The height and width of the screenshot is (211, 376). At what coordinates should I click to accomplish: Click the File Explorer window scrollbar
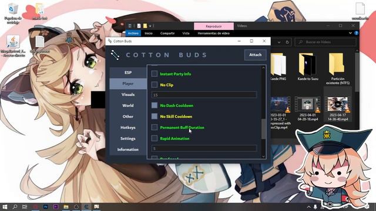pyautogui.click(x=357, y=72)
